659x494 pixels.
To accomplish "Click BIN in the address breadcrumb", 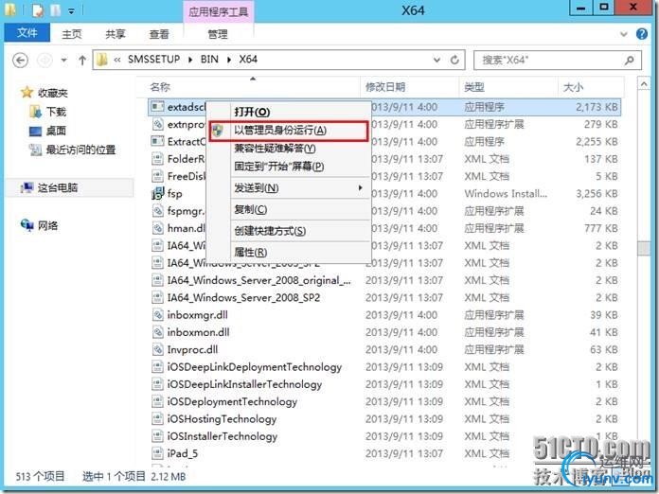I will pos(209,60).
